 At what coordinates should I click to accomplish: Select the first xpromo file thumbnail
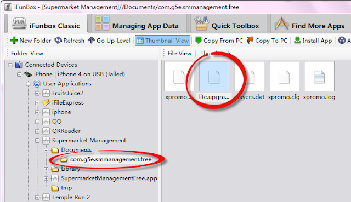[179, 77]
